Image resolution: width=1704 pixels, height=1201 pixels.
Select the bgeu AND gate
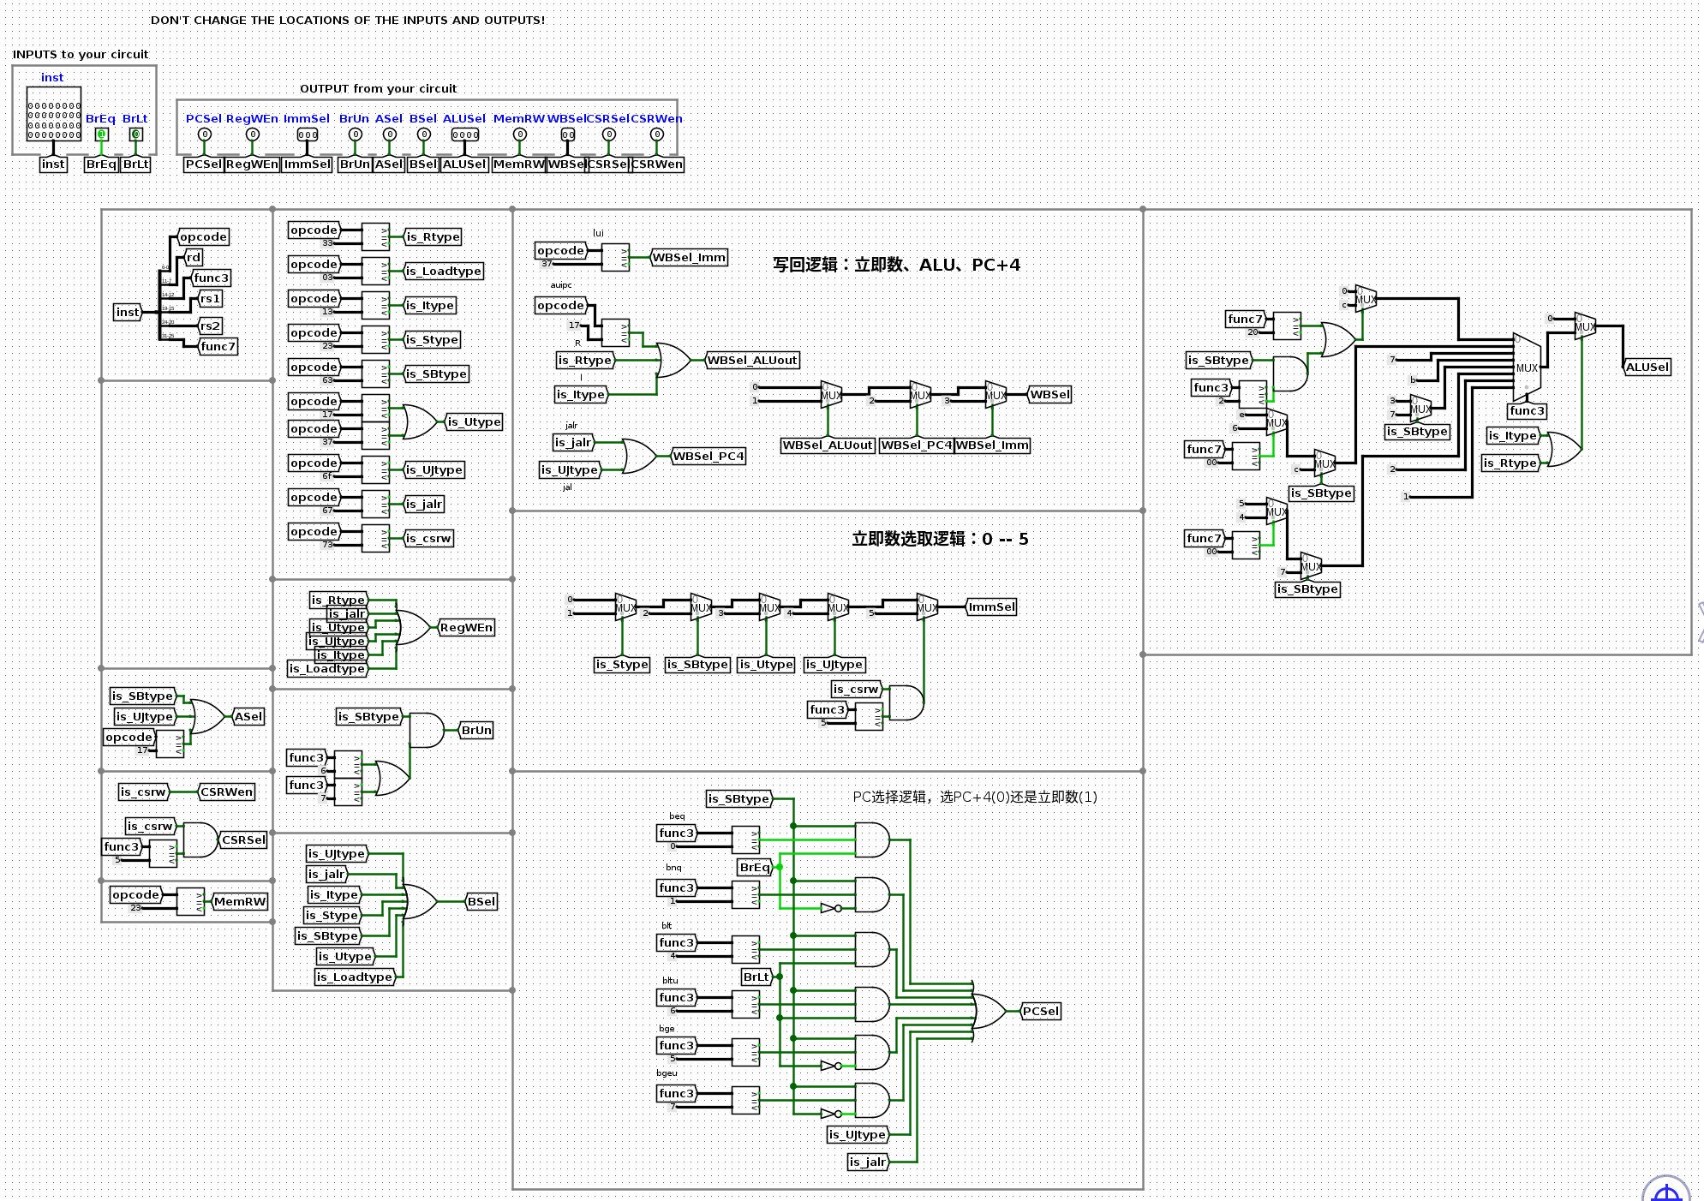click(x=872, y=1100)
